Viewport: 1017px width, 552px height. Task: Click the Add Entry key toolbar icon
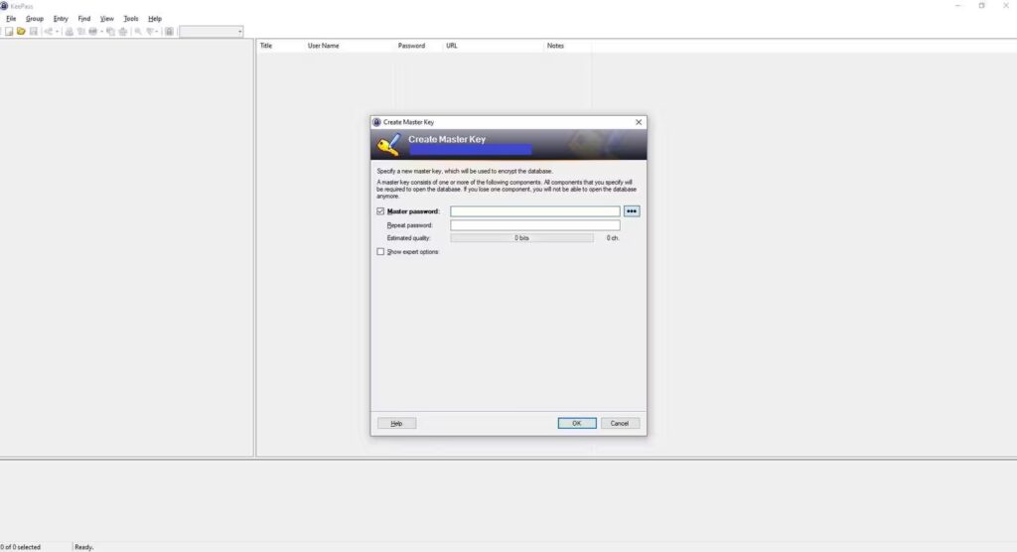(48, 31)
